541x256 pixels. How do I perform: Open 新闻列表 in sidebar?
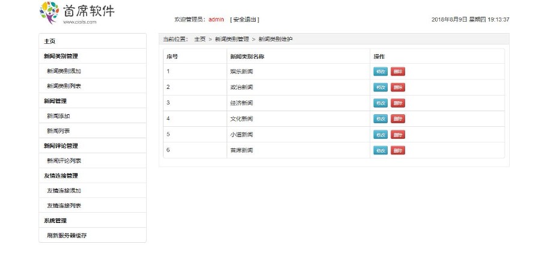(x=93, y=131)
